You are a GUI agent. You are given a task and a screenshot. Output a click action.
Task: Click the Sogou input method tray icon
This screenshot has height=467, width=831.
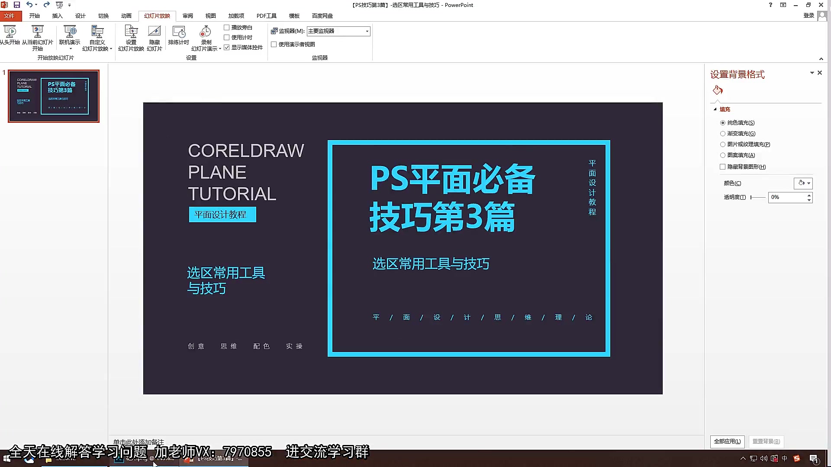pyautogui.click(x=797, y=459)
